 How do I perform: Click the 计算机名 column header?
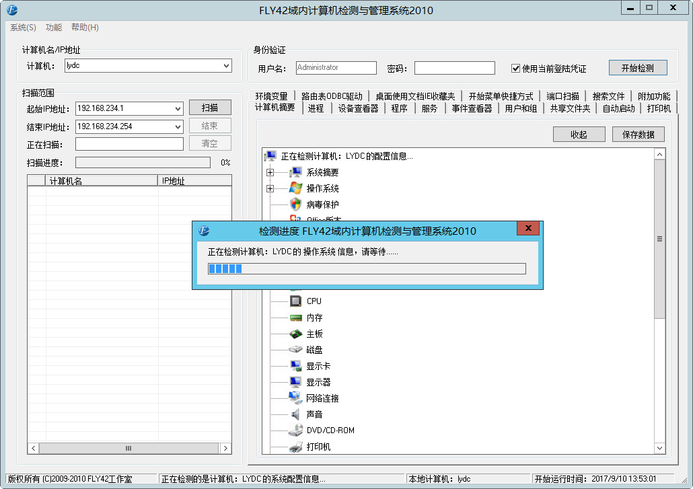102,181
